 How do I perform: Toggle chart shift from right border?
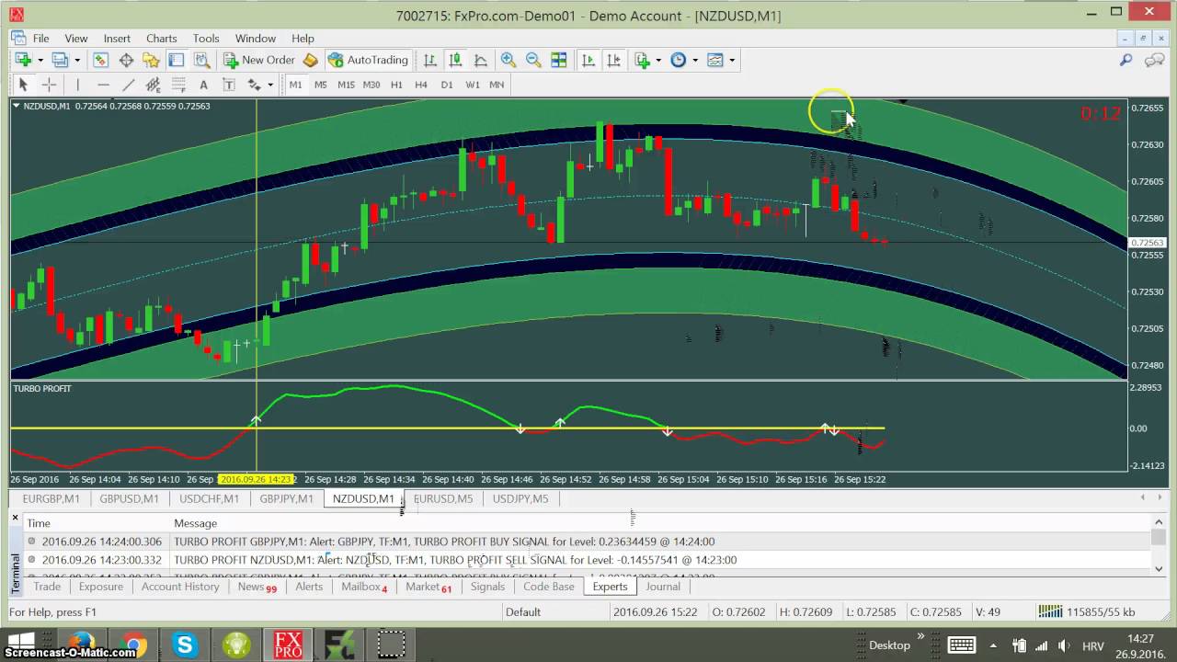pos(613,60)
